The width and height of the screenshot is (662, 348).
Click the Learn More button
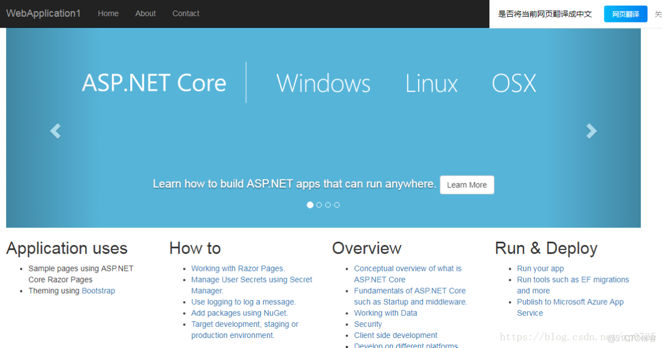point(467,185)
